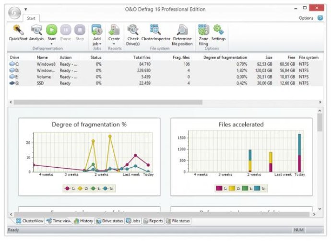Switch to the Time view tab
This screenshot has width=331, height=241.
pos(59,221)
